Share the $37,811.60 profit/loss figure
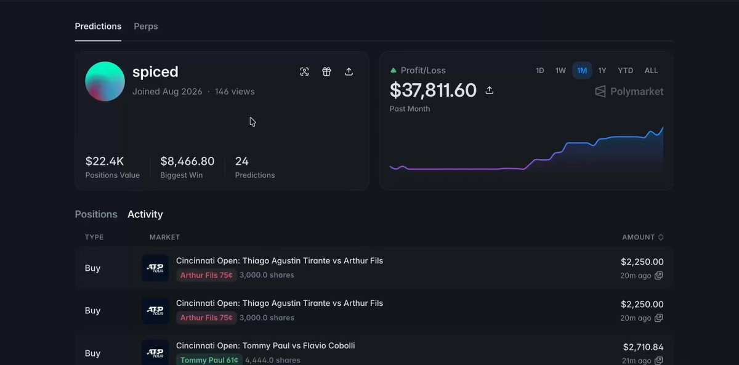 [x=490, y=90]
